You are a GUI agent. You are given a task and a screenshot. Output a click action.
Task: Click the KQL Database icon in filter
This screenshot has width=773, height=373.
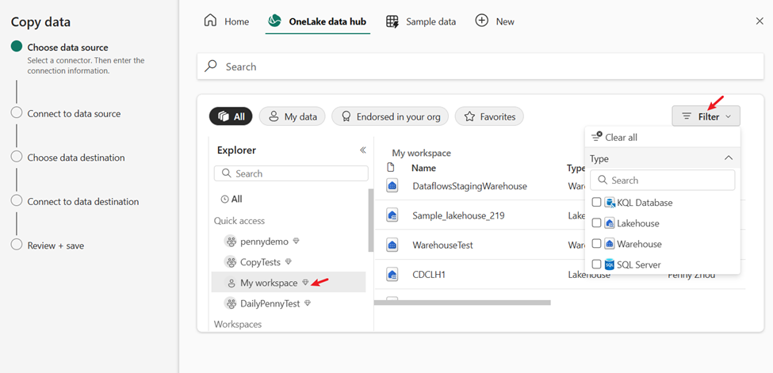click(610, 203)
